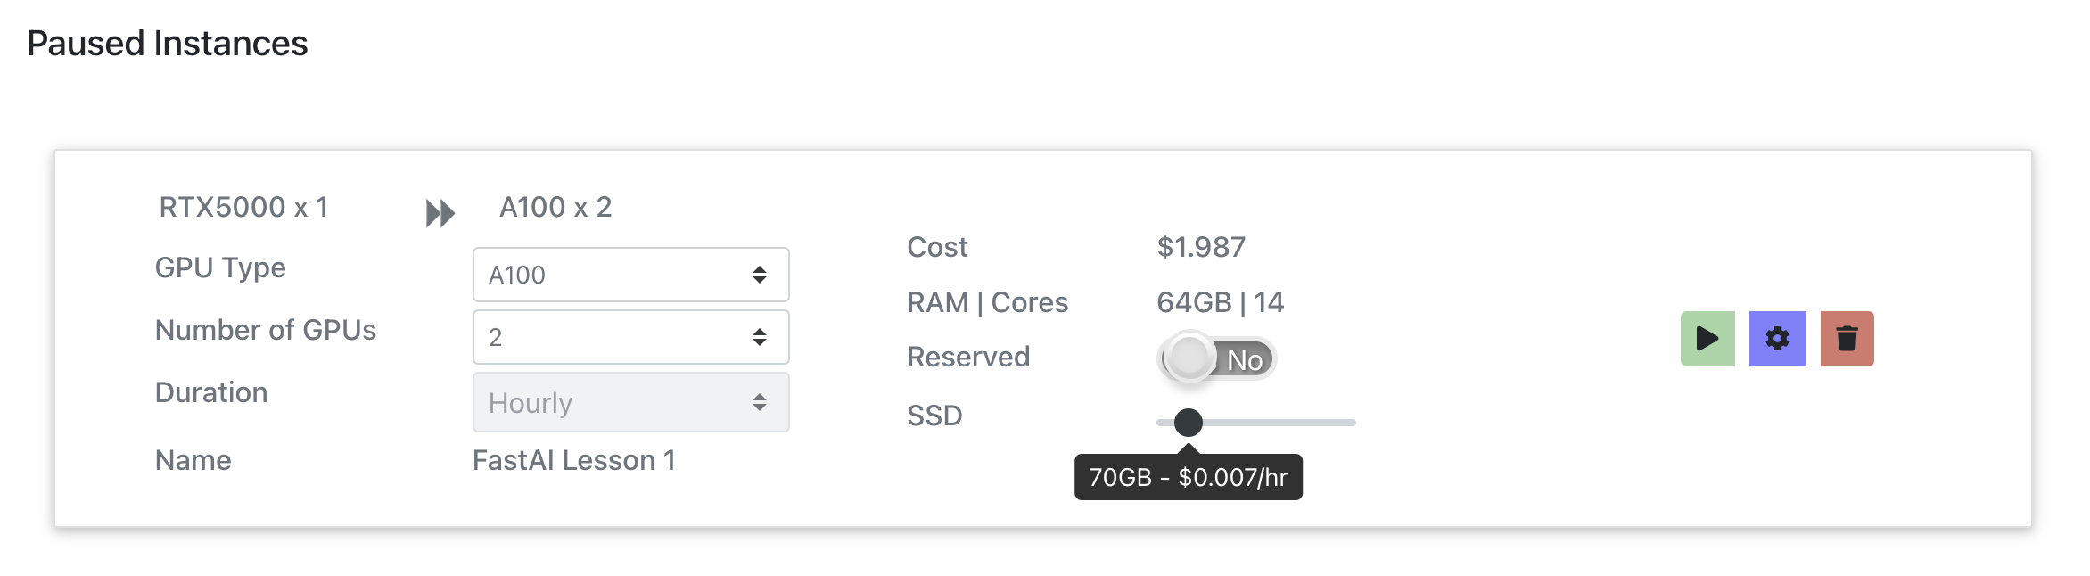Screen dimensions: 2090x576
Task: Expand the Number of GPUs dropdown
Action: click(630, 337)
